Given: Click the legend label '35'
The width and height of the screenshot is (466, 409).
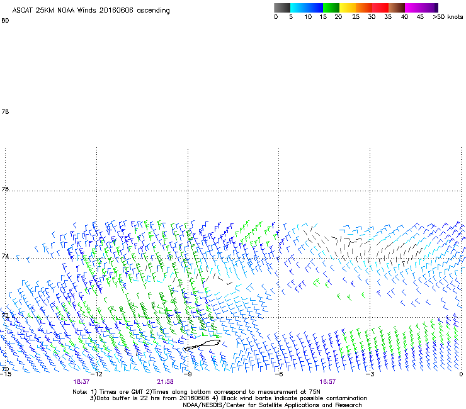Looking at the screenshot, I should pyautogui.click(x=388, y=17).
